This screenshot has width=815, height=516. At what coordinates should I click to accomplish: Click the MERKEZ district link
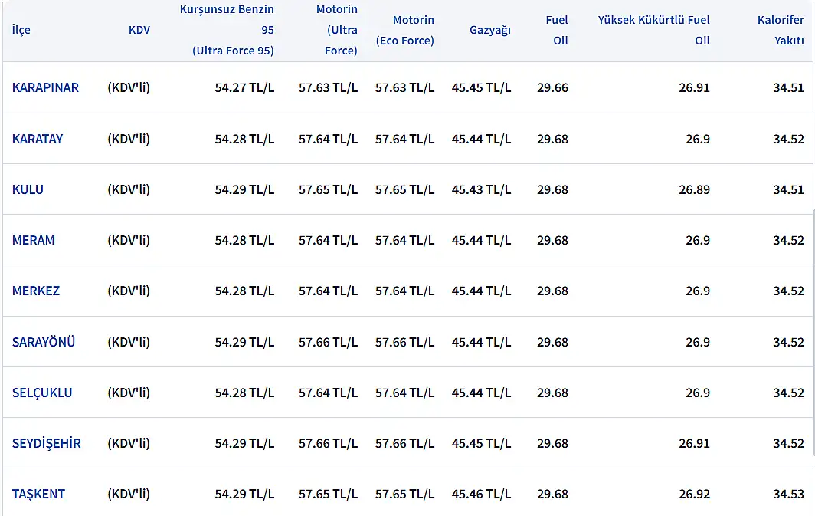point(36,291)
